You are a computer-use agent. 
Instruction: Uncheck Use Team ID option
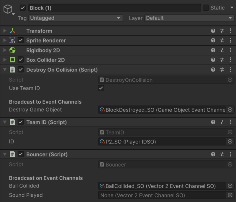[x=101, y=88]
